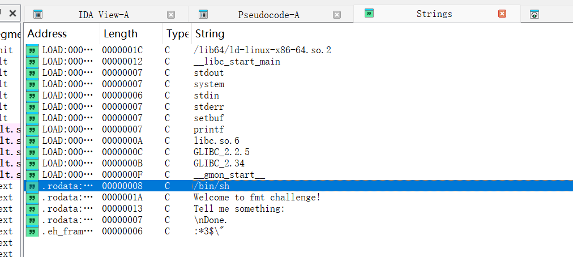The height and width of the screenshot is (257, 573).
Task: Switch to the IDA View-A tab
Action: pos(104,15)
